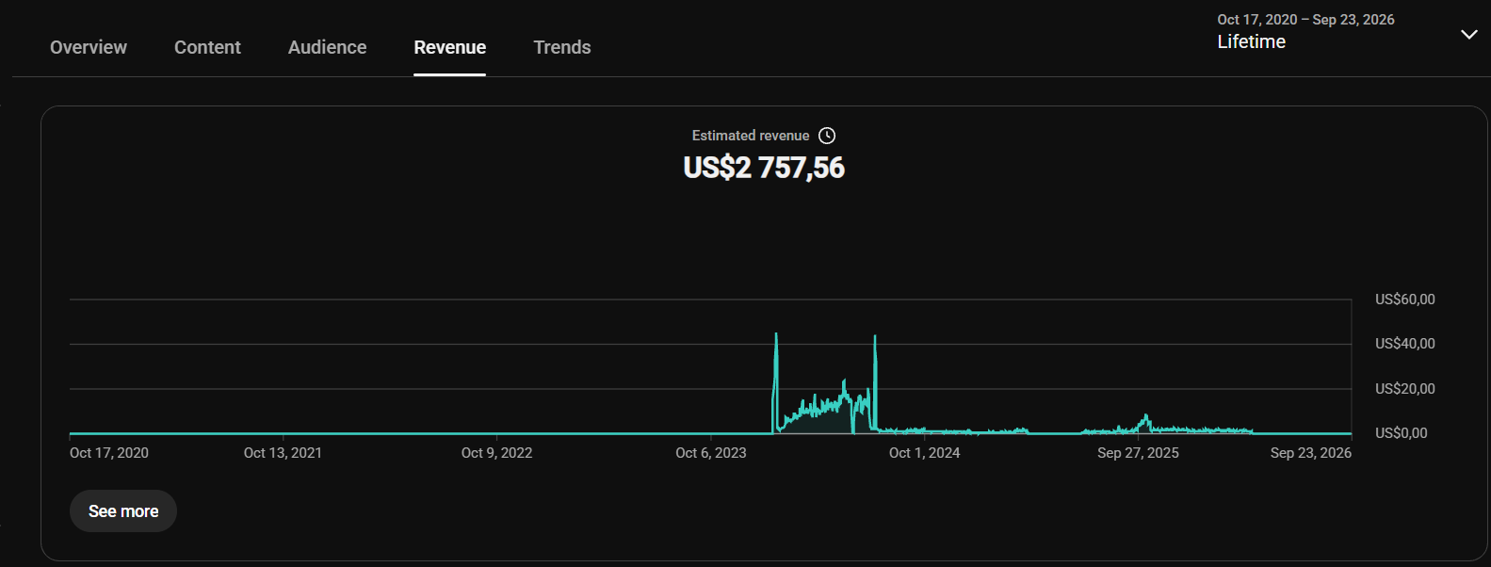Select the Audience tab
Image resolution: width=1491 pixels, height=567 pixels.
coord(327,47)
